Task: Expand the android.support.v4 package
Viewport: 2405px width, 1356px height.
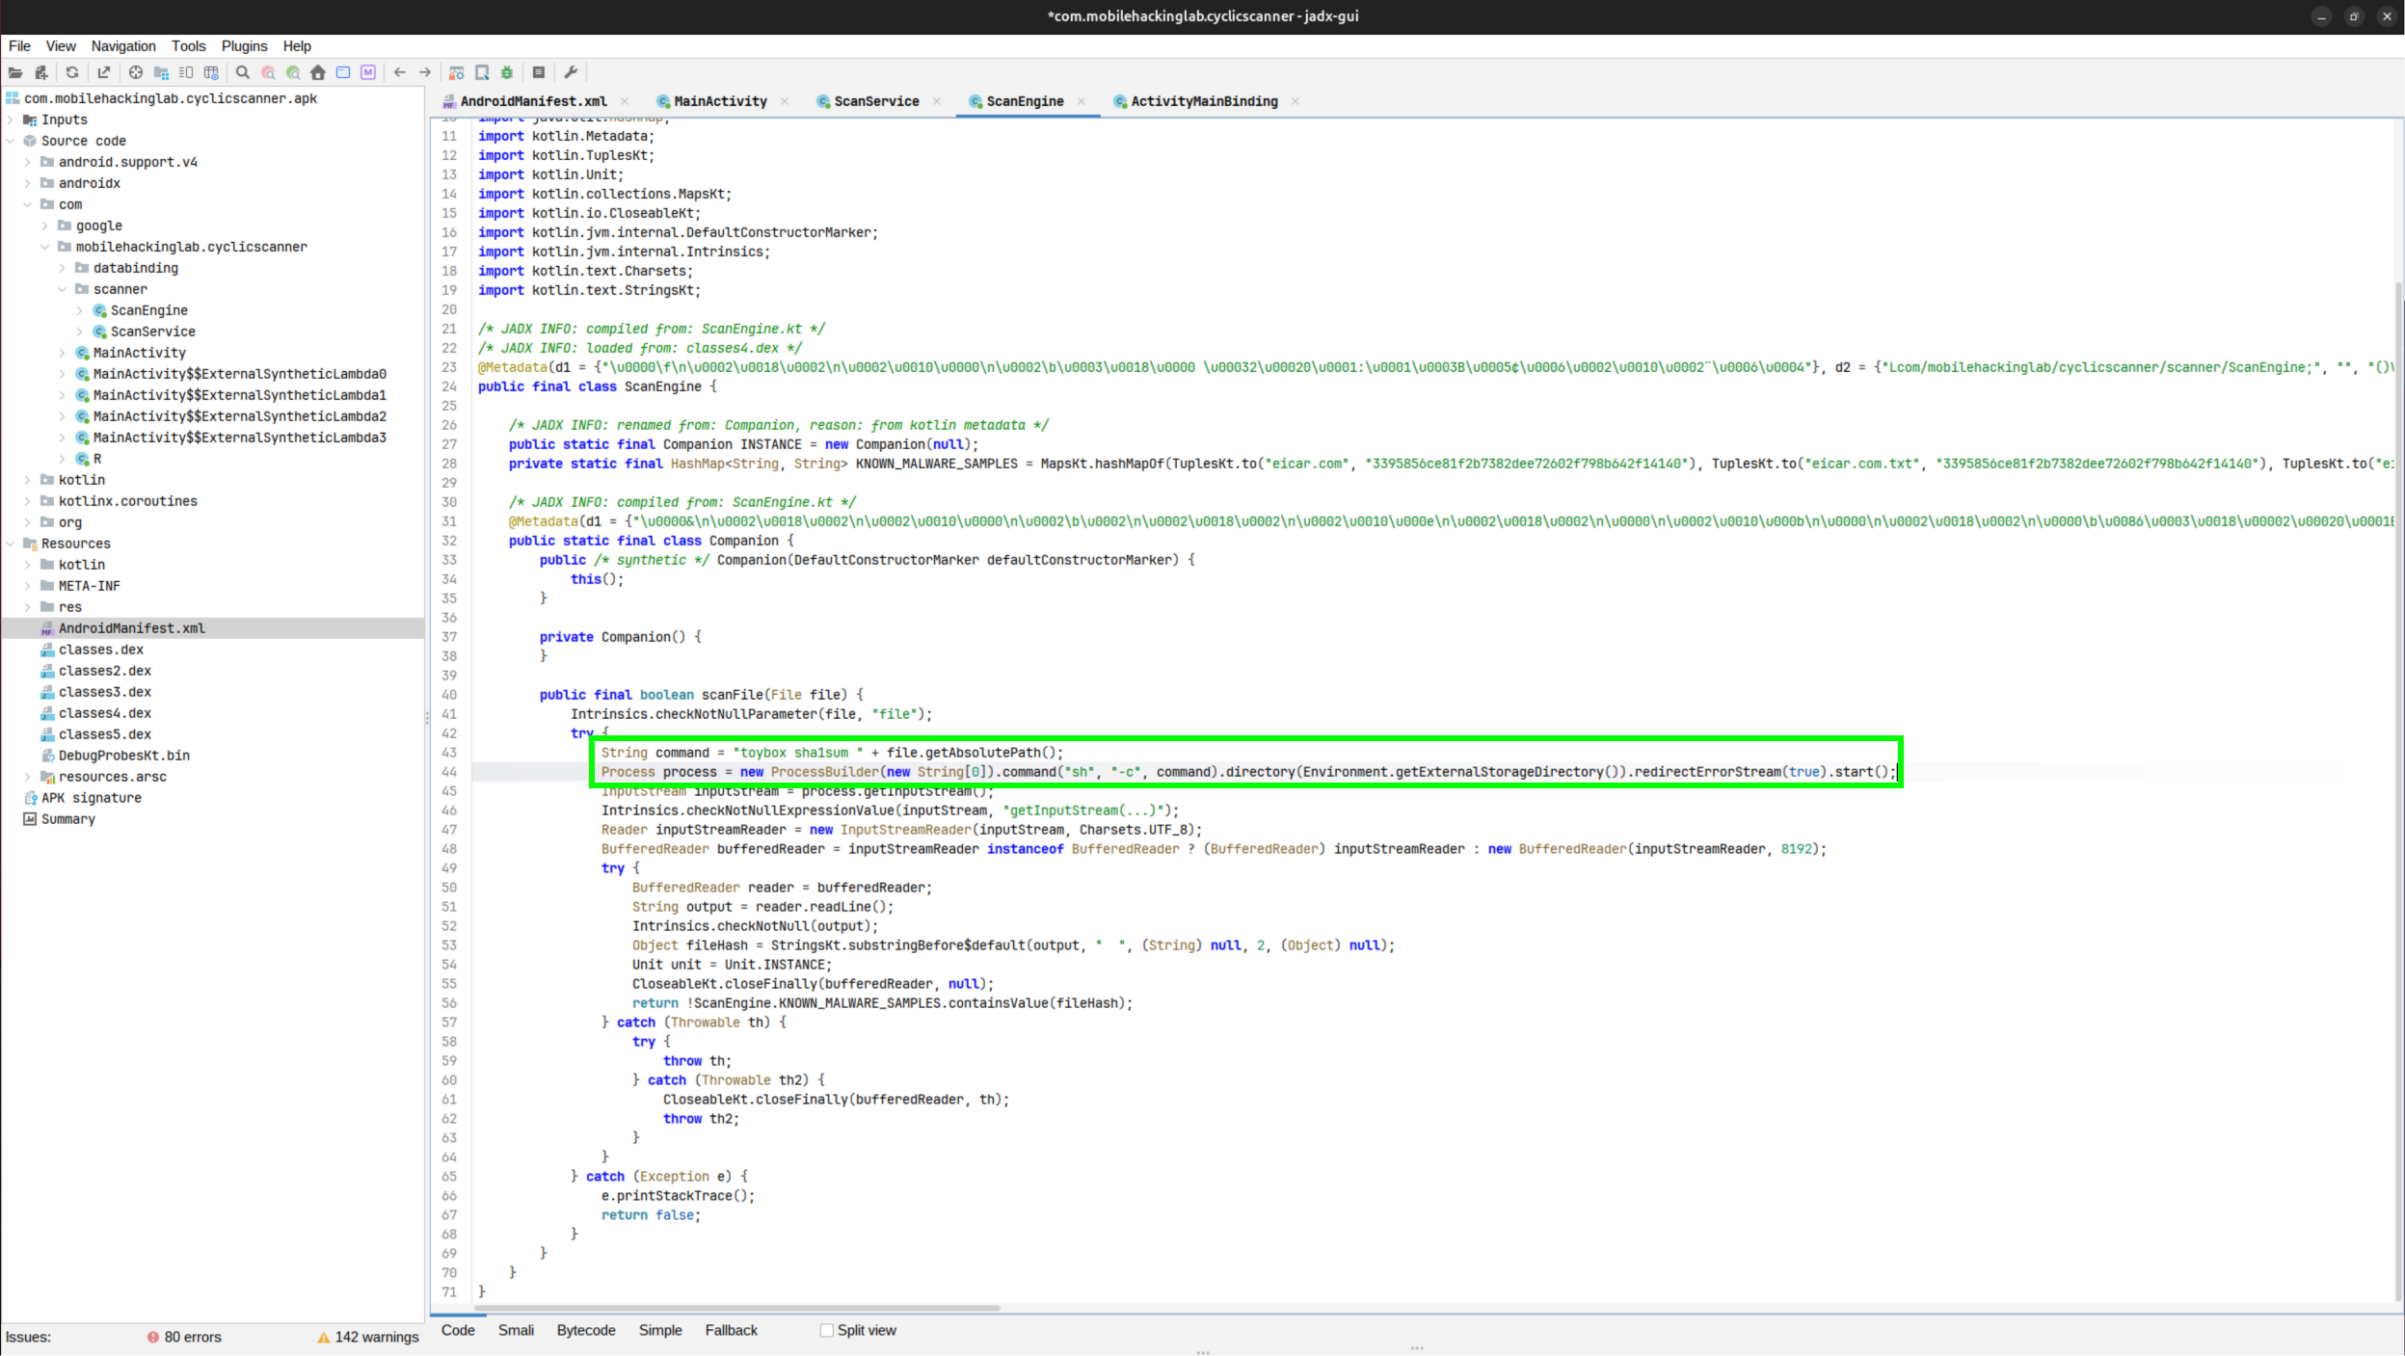Action: 28,162
